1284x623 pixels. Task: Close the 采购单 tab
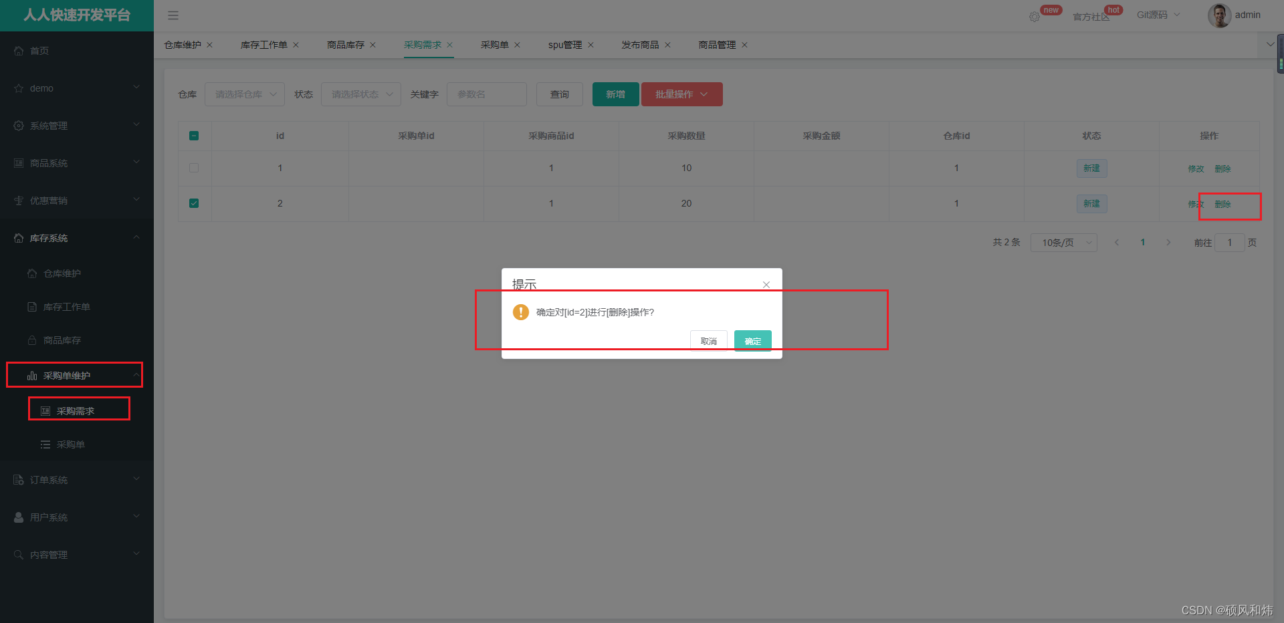tap(517, 45)
